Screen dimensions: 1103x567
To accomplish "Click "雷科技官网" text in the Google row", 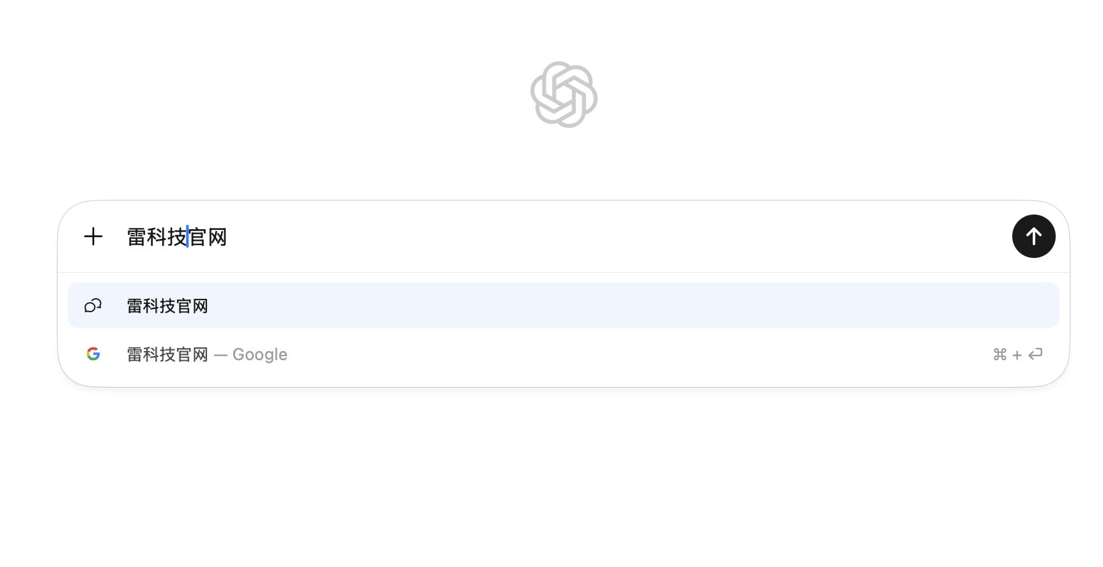I will (167, 354).
